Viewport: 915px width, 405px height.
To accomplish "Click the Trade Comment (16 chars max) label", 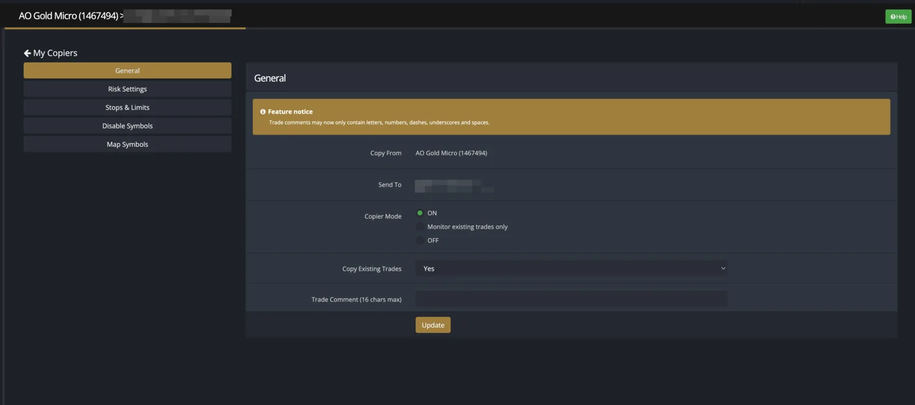I will pyautogui.click(x=356, y=299).
